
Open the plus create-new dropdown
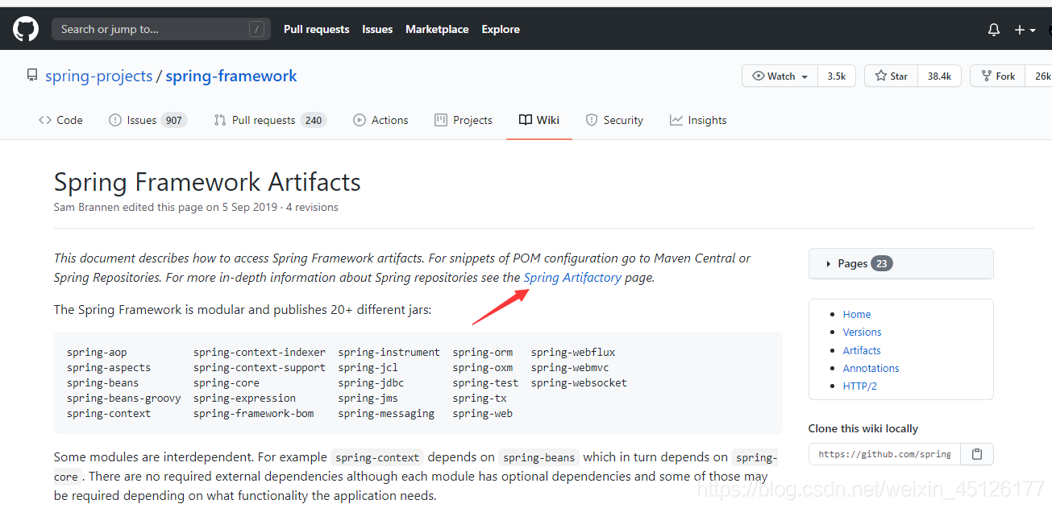click(x=1024, y=30)
